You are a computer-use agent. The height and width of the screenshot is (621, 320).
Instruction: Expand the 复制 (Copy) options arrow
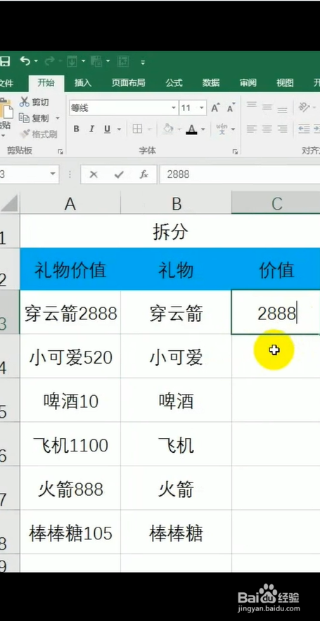[x=58, y=118]
